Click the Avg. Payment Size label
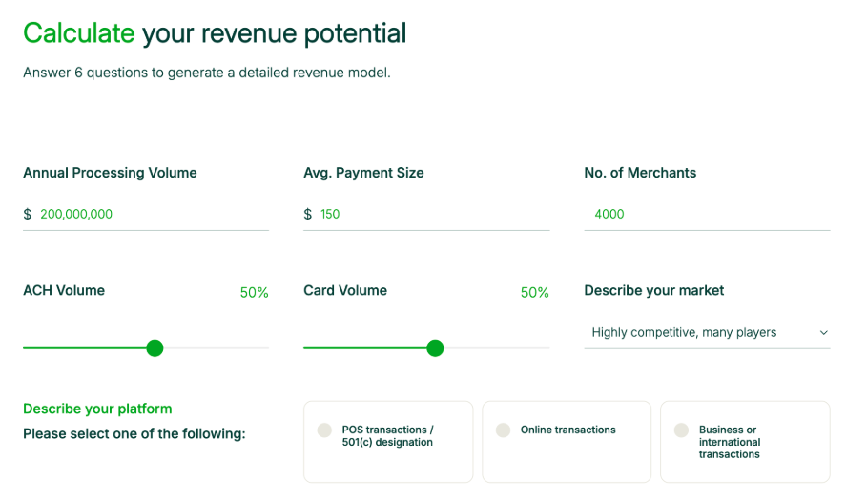 (363, 173)
